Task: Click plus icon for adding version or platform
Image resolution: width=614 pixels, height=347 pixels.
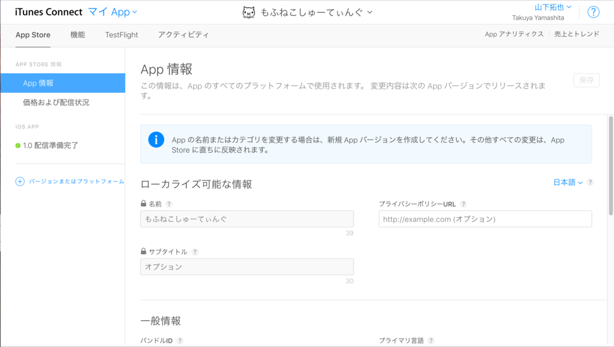Action: coord(20,182)
